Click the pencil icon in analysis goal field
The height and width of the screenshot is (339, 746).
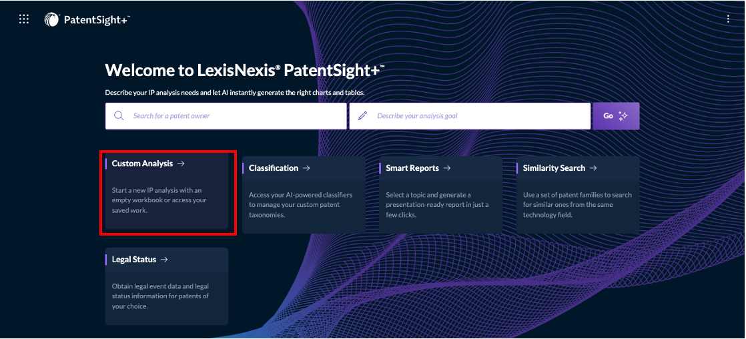click(362, 115)
